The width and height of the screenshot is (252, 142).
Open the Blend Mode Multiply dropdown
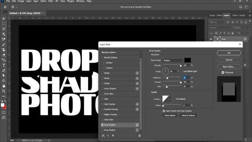173,60
